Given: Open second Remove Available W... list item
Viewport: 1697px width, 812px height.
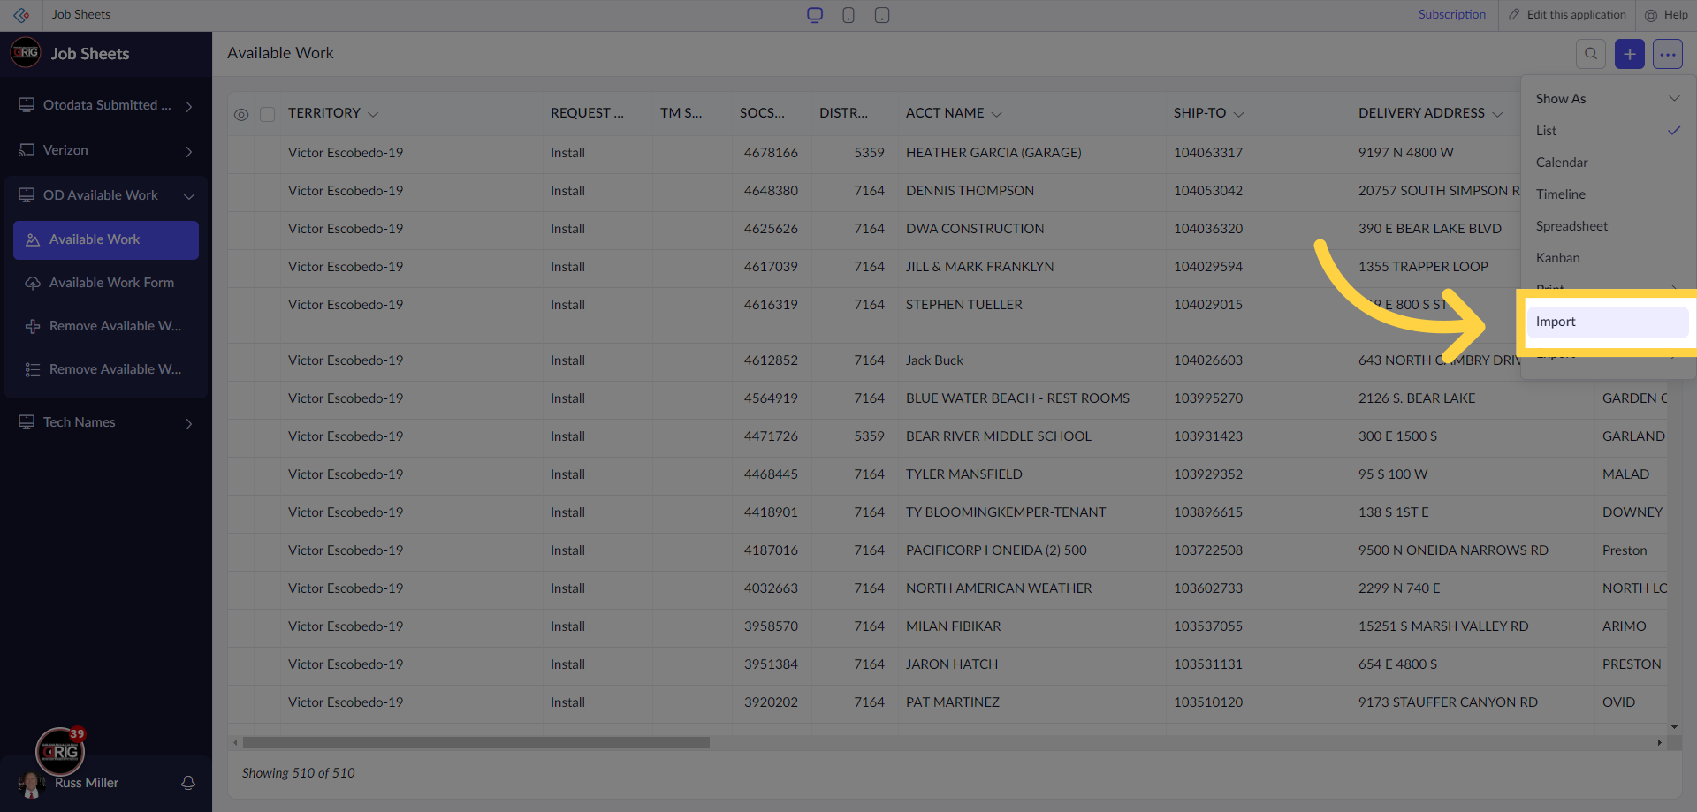Looking at the screenshot, I should 106,369.
